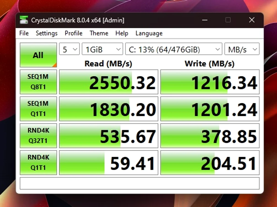Open the Language menu
Screen dimensions: 277x207
tap(149, 33)
